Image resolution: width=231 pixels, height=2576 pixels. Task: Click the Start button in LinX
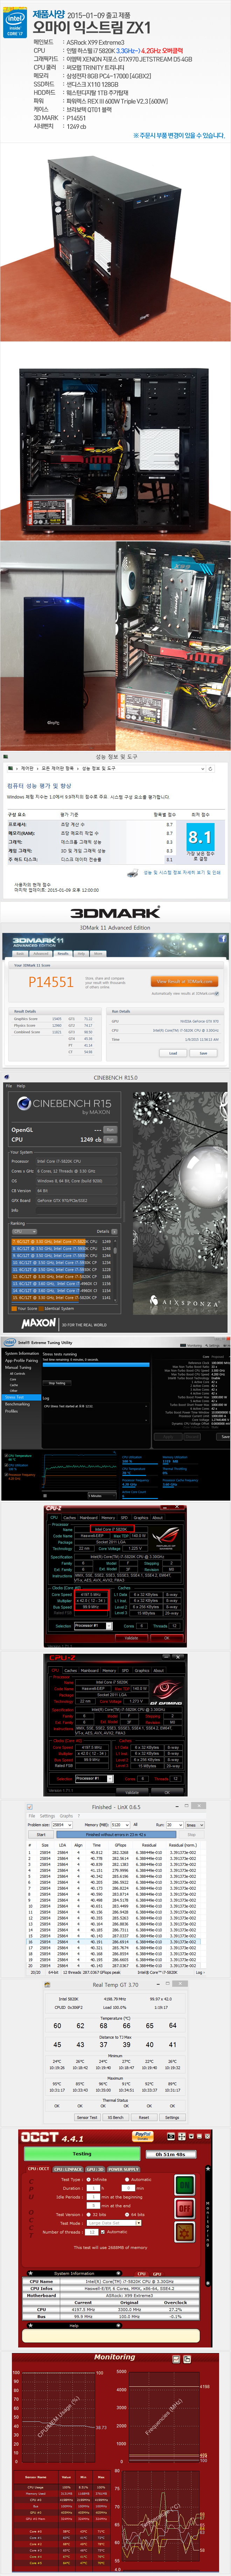pos(41,1835)
